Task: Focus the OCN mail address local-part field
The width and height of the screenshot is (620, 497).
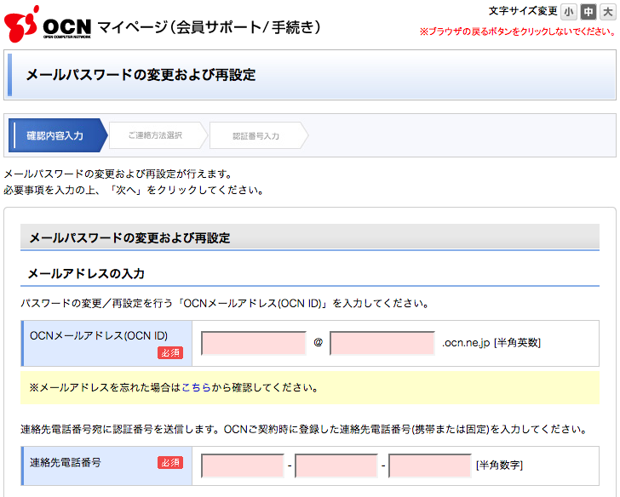Action: tap(254, 343)
